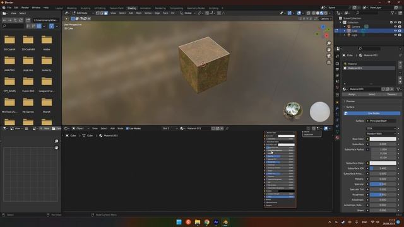This screenshot has width=404, height=227.
Task: Toggle X-ray in viewport header
Action: tap(309, 13)
